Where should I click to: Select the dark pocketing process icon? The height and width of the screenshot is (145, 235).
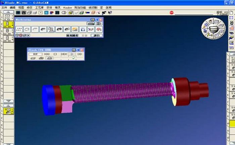[x=43, y=29]
